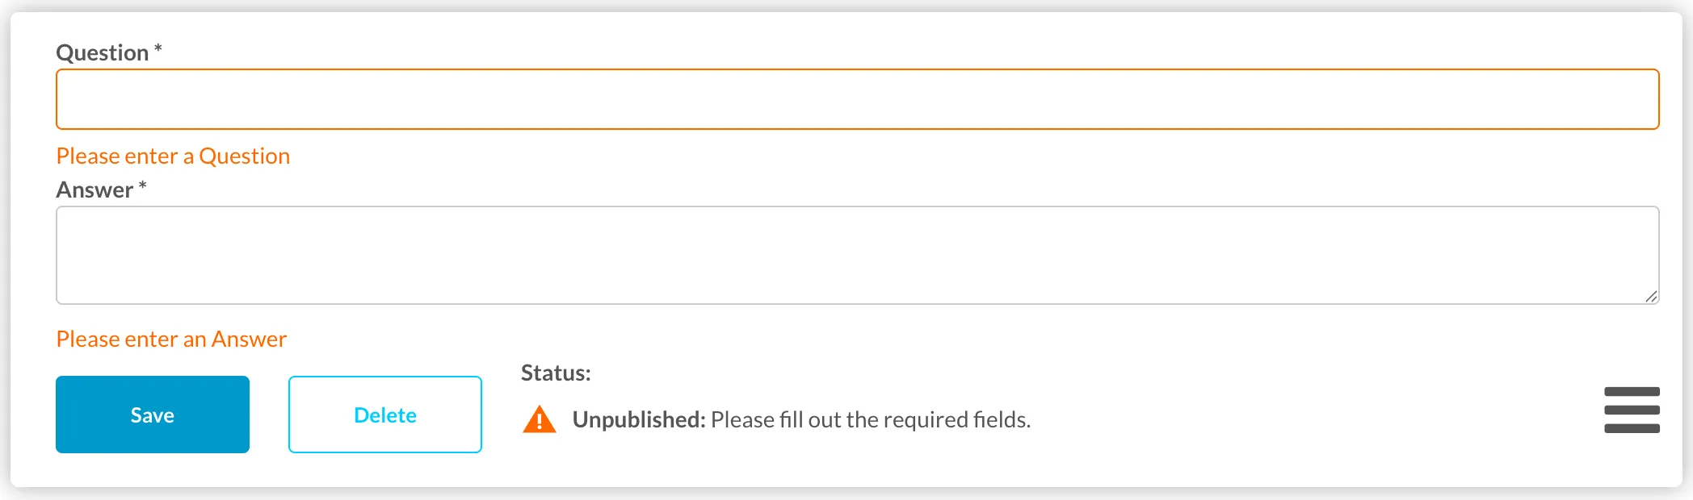Click the bold 'Unpublished:' status text
This screenshot has height=500, width=1693.
pyautogui.click(x=639, y=419)
